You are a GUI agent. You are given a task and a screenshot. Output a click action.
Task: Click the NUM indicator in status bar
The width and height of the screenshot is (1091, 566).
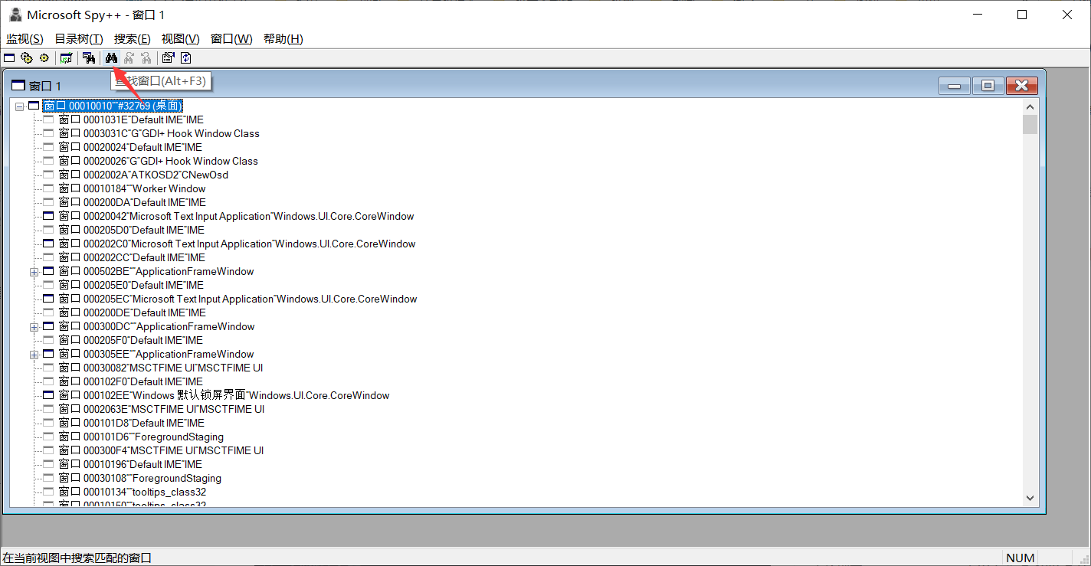click(x=1021, y=558)
